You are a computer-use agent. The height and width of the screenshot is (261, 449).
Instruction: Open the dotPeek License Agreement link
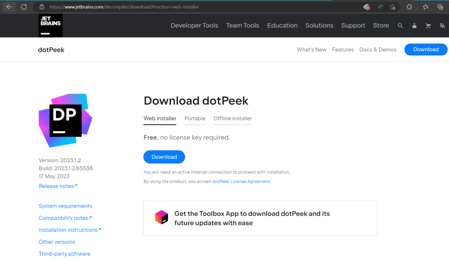pyautogui.click(x=241, y=181)
